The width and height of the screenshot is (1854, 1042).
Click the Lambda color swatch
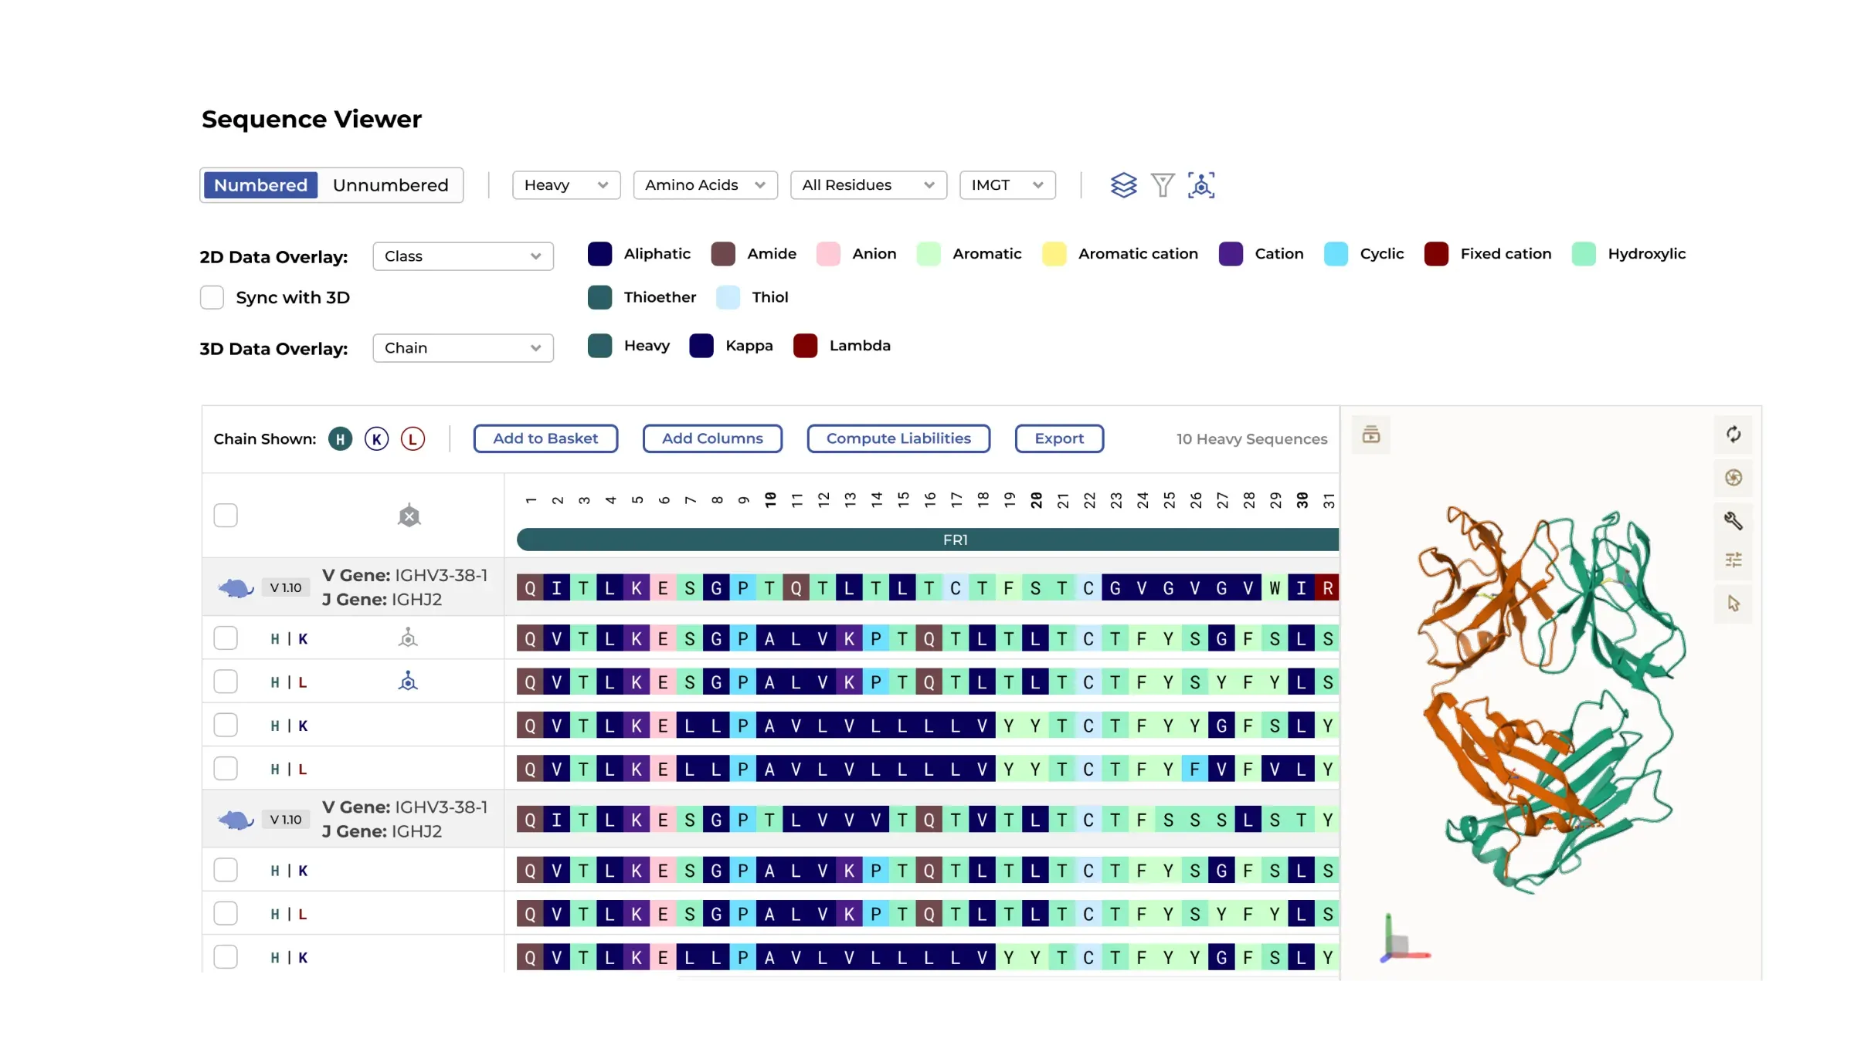(805, 346)
